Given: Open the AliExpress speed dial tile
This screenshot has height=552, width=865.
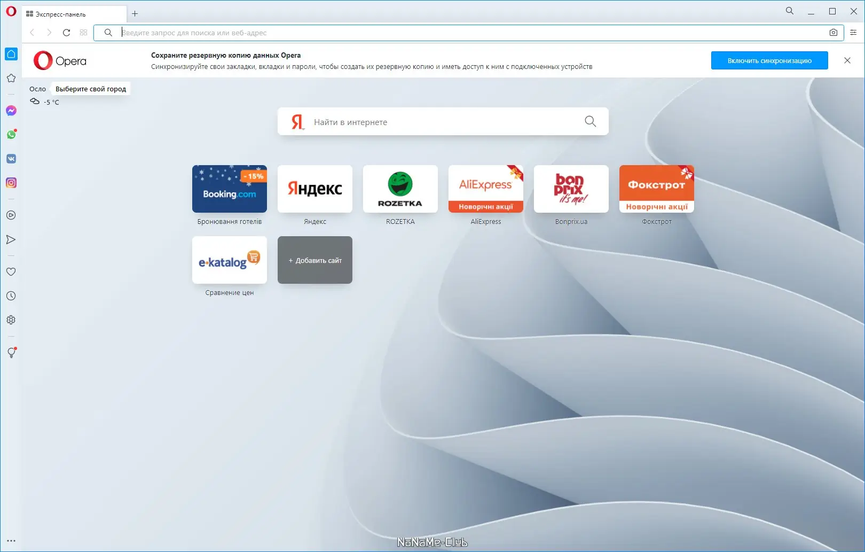Looking at the screenshot, I should pyautogui.click(x=486, y=189).
